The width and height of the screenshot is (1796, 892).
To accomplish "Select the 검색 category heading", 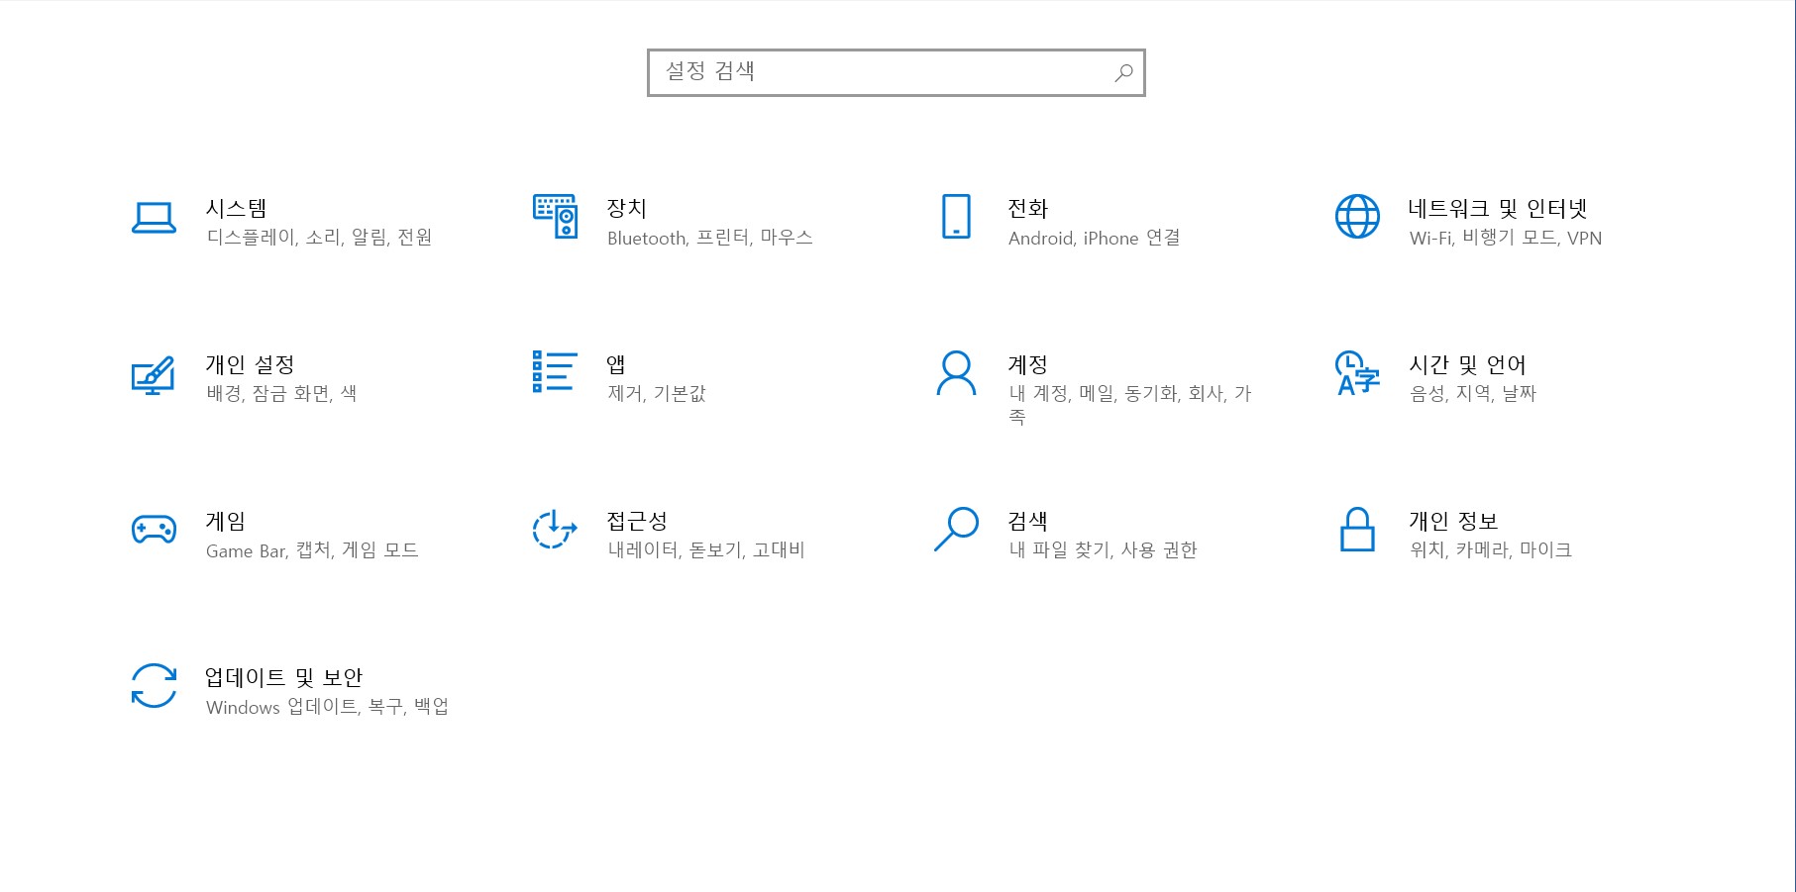I will tap(1027, 522).
